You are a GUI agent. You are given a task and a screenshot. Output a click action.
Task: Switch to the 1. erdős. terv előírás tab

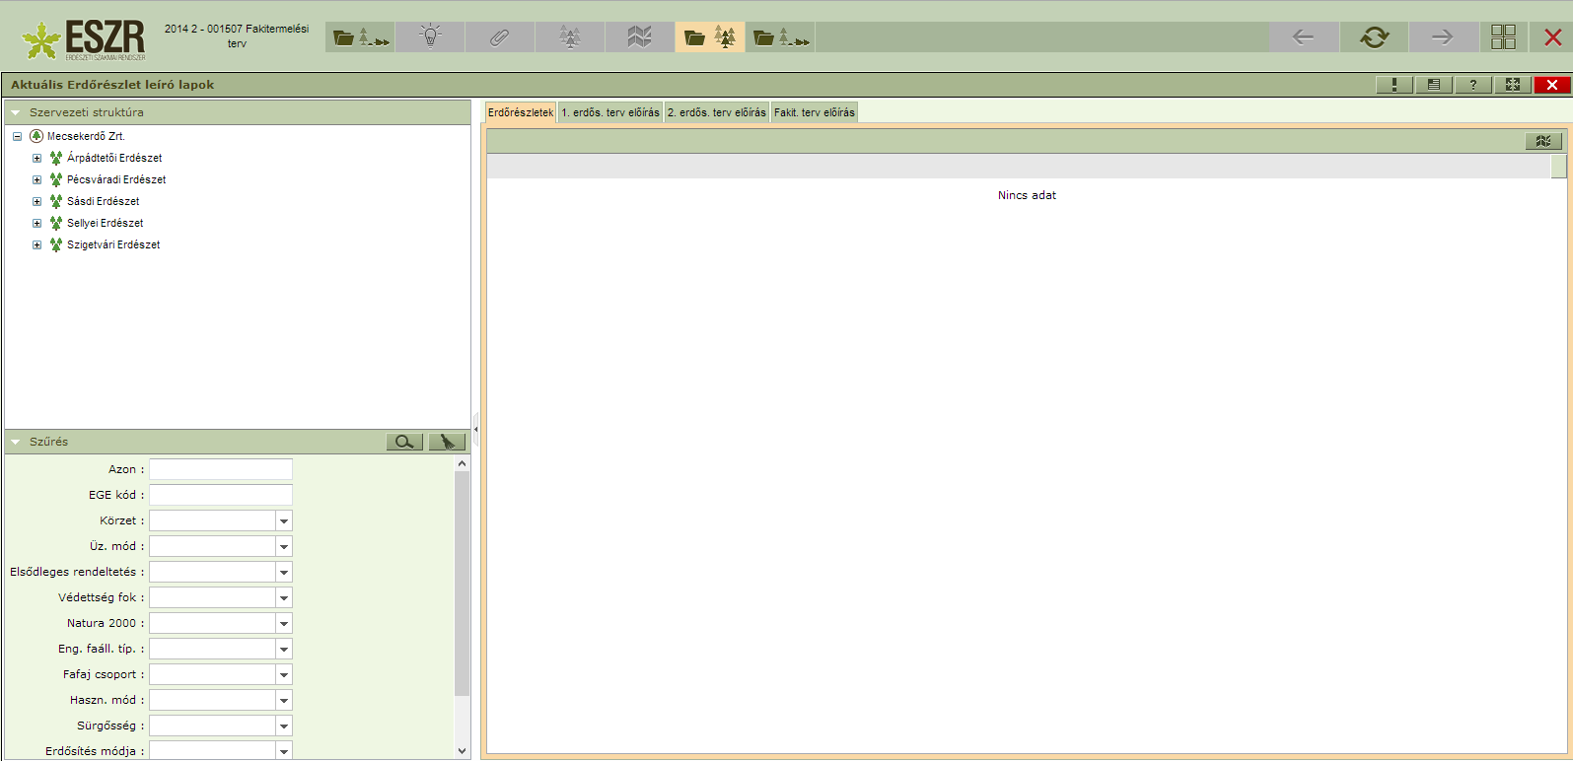tap(610, 112)
